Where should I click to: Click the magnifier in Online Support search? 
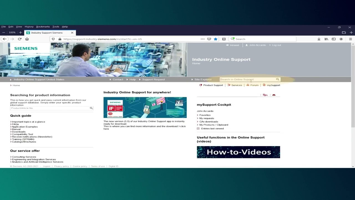point(278,79)
